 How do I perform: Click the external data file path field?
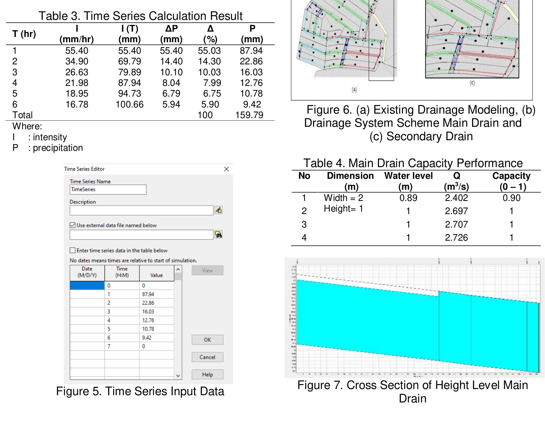click(141, 235)
